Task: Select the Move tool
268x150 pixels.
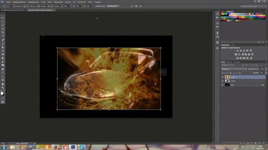Action: [x=3, y=17]
